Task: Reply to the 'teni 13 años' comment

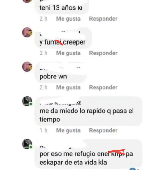Action: 103,19
